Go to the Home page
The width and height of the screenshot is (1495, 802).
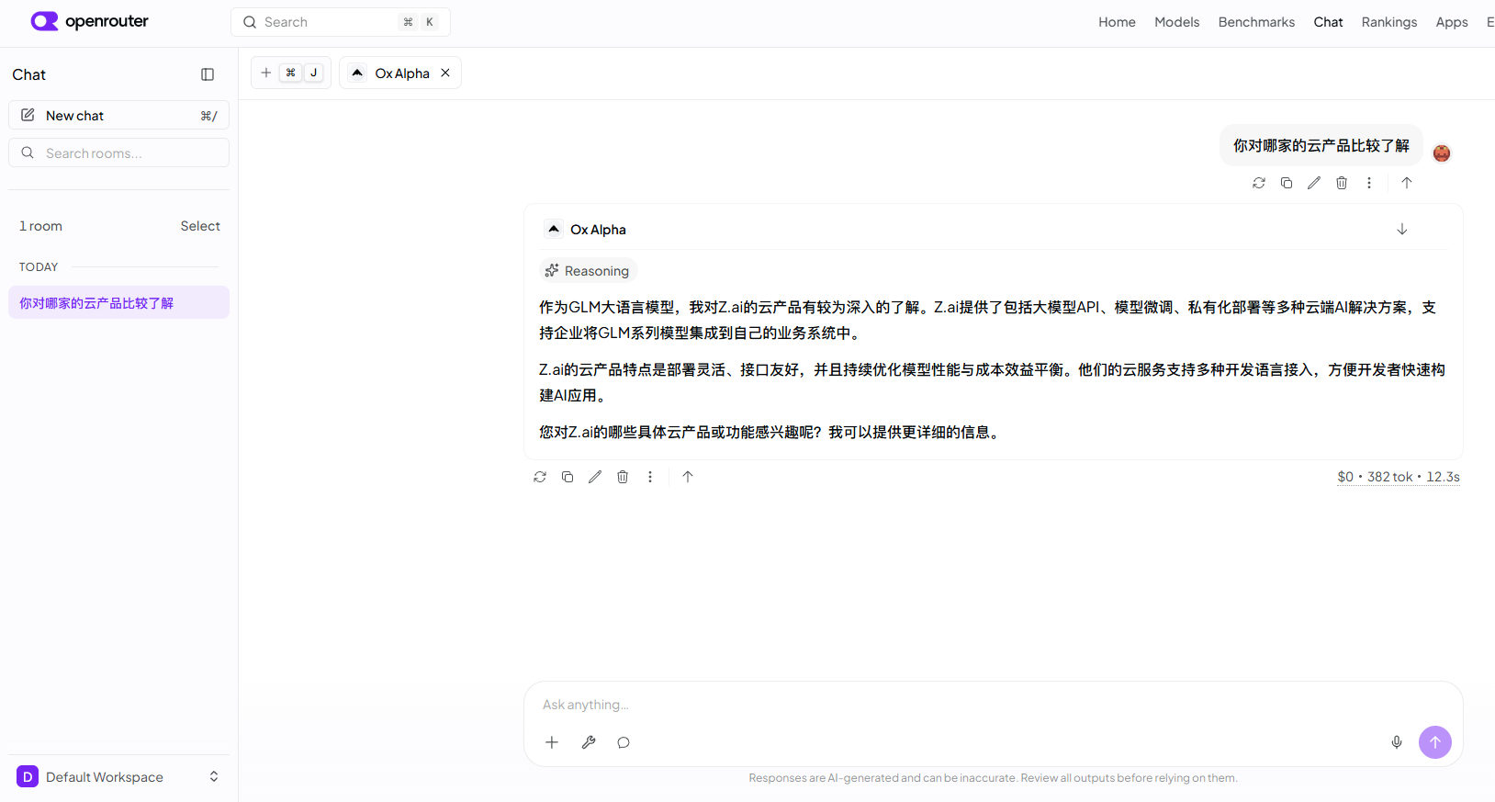click(1117, 22)
